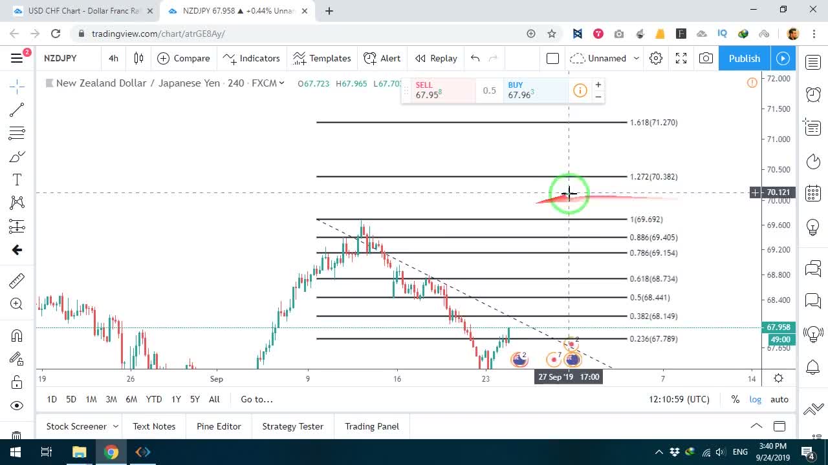Click the Go to... date link
The width and height of the screenshot is (828, 465).
257,399
